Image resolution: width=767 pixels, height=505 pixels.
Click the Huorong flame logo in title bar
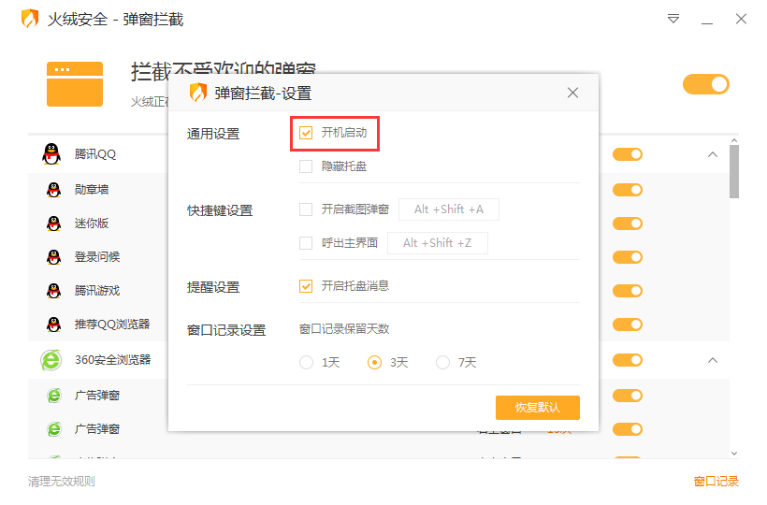pos(30,19)
